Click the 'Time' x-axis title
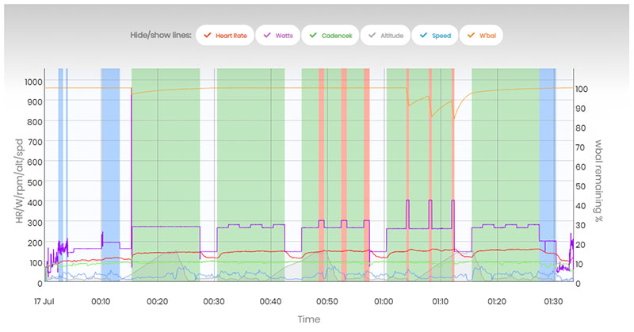The height and width of the screenshot is (332, 634). (308, 319)
